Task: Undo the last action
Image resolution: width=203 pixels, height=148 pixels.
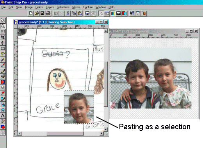Action: pos(56,13)
